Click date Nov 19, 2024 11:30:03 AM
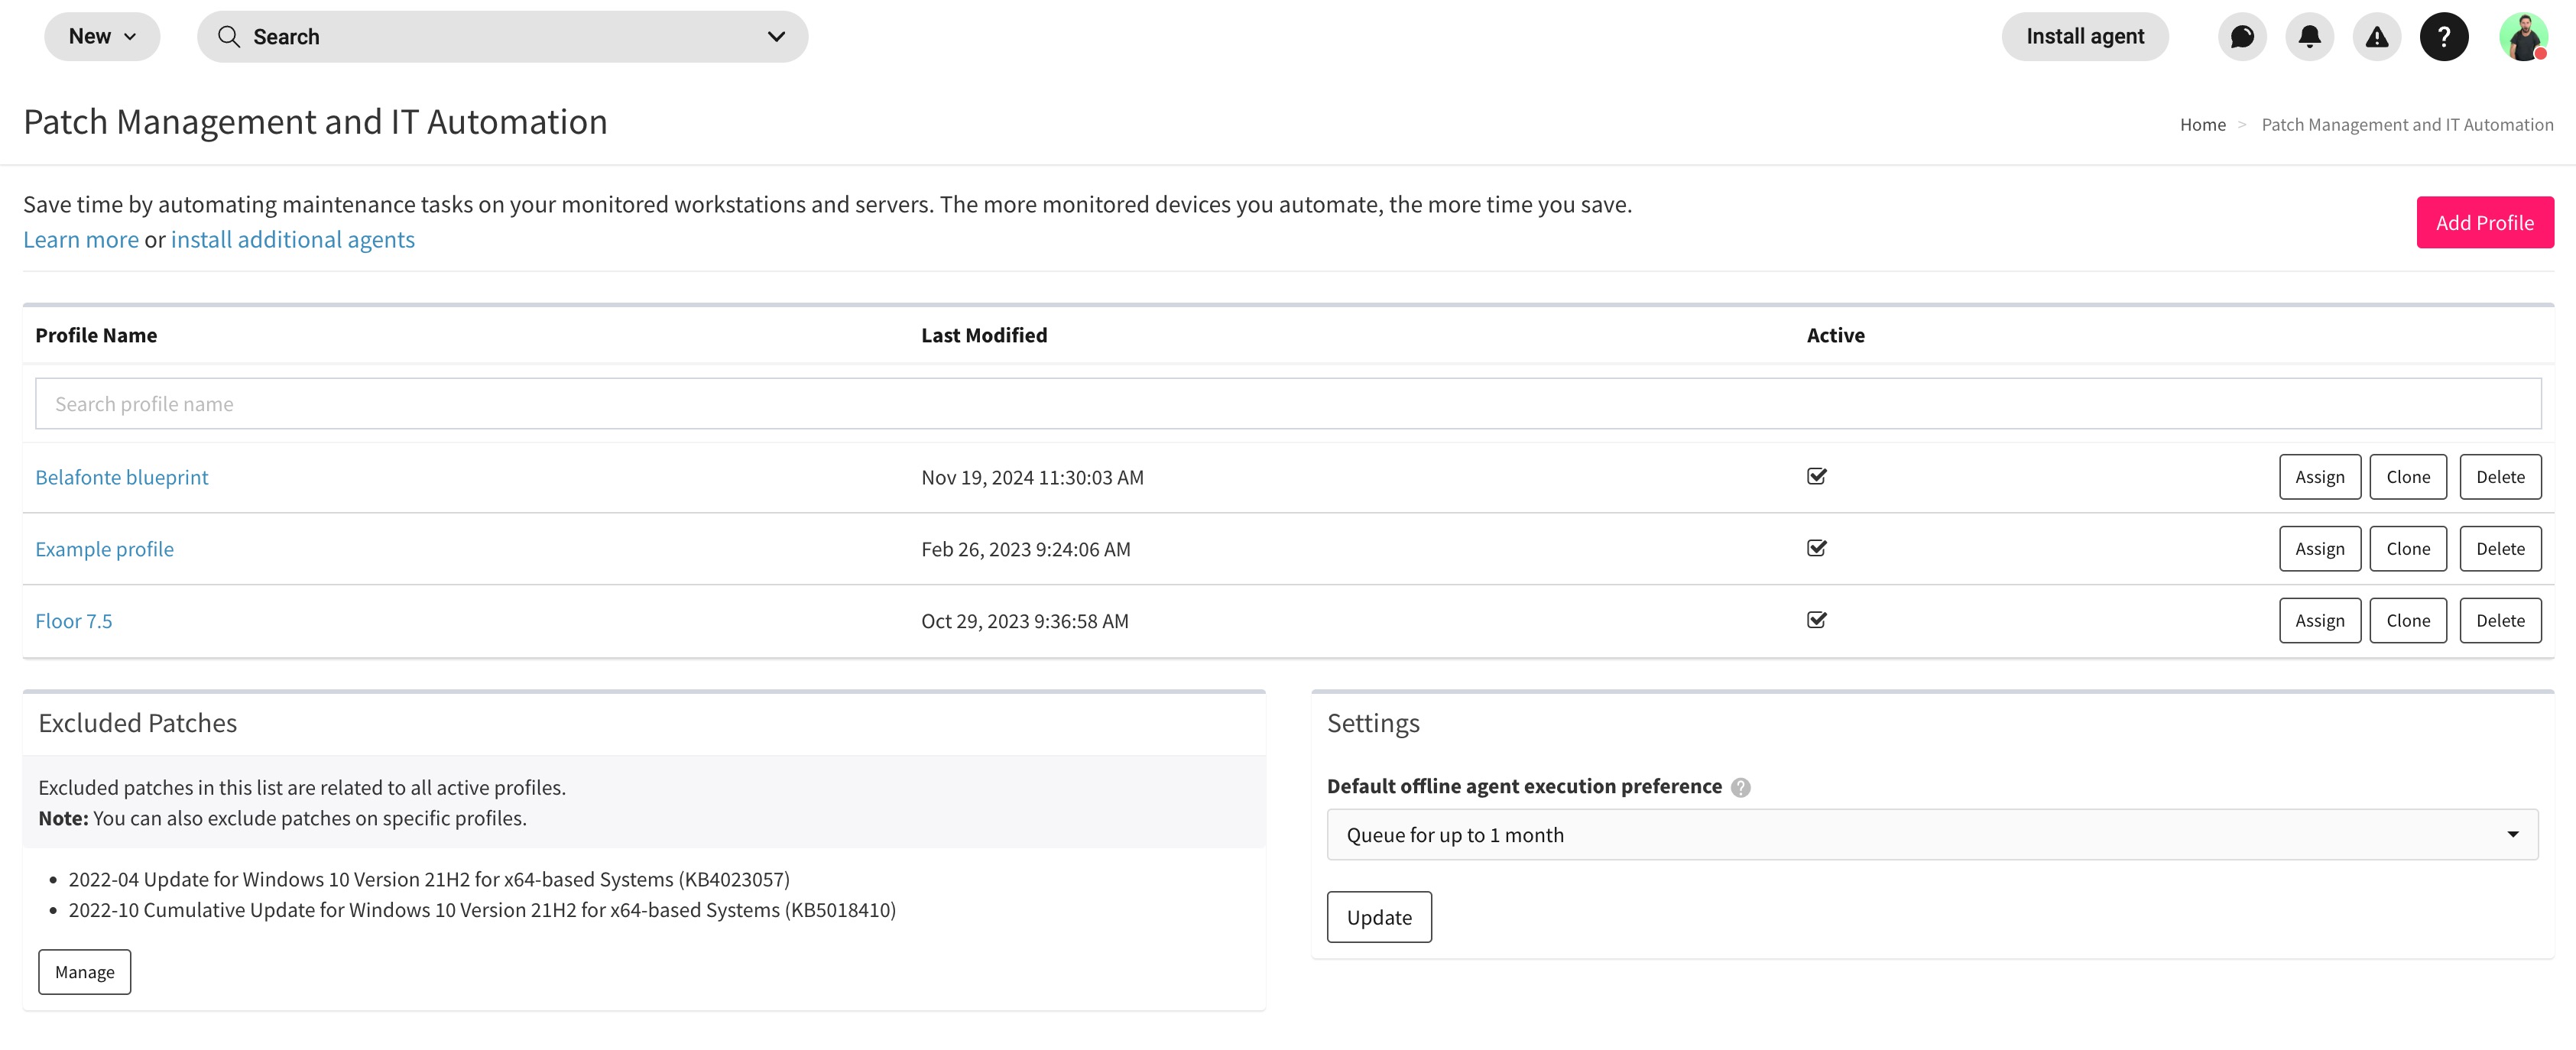Screen dimensions: 2576x1050 (x=1032, y=477)
